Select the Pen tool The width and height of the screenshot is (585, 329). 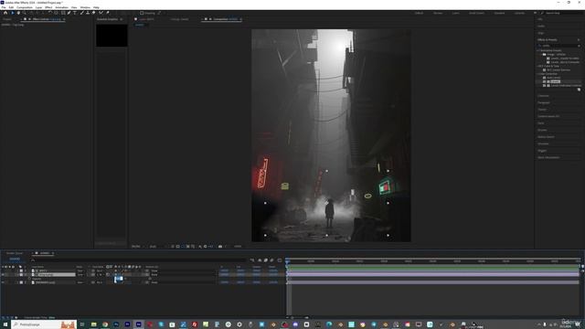click(x=69, y=13)
